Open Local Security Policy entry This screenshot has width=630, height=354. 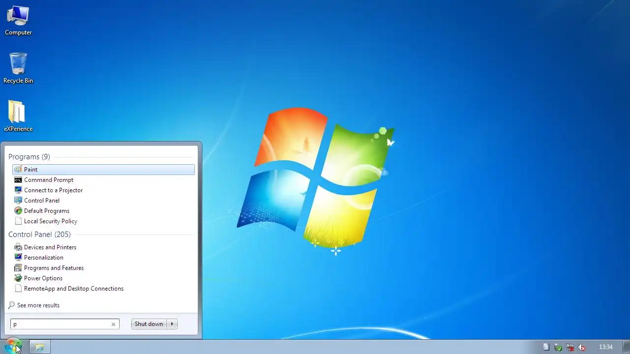click(x=103, y=221)
